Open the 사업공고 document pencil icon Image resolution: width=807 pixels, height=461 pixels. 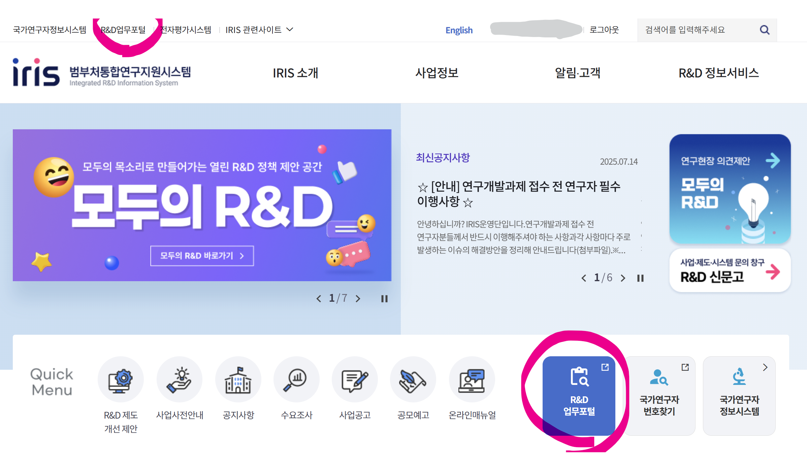click(x=355, y=380)
